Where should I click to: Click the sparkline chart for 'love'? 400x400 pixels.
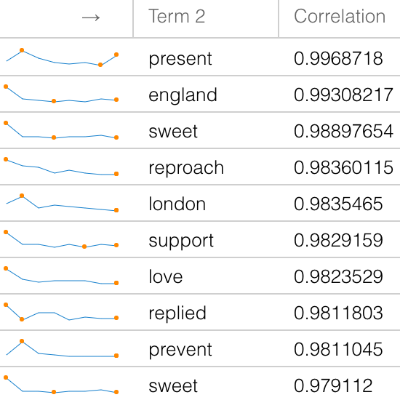(61, 276)
